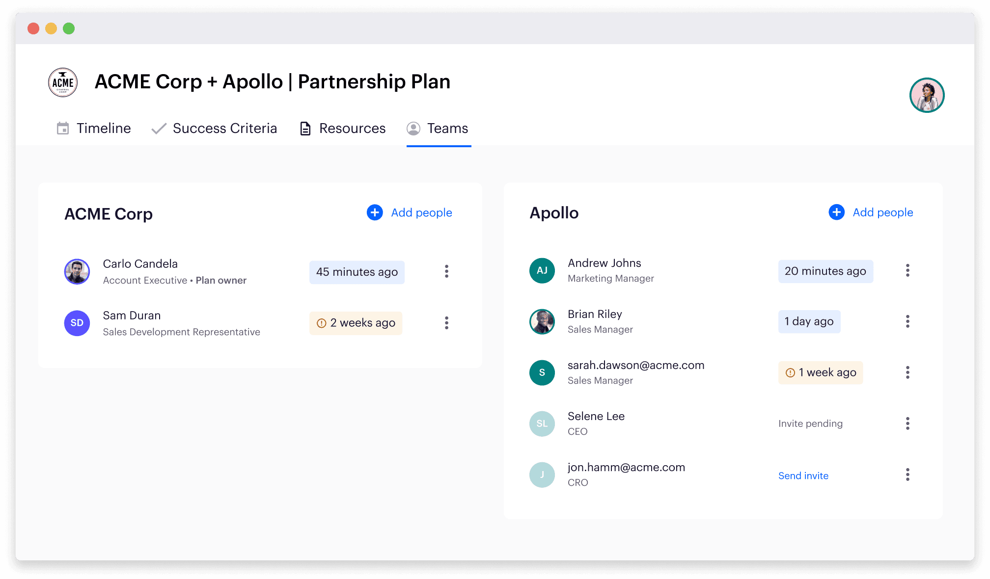Switch to the Timeline tab

tap(104, 128)
